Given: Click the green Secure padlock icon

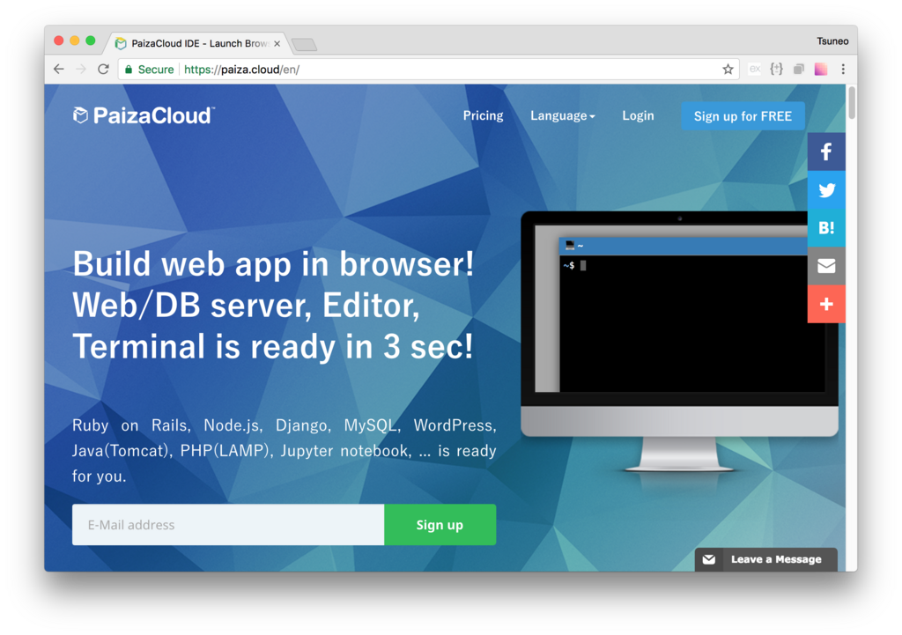Looking at the screenshot, I should [x=129, y=70].
